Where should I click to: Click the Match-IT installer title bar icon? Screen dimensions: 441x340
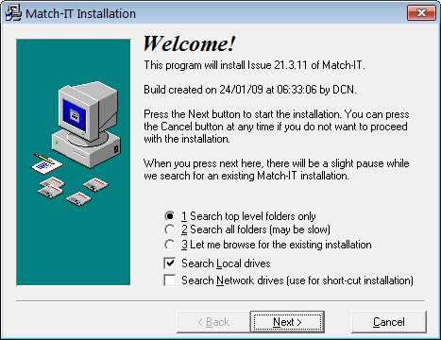[x=13, y=13]
